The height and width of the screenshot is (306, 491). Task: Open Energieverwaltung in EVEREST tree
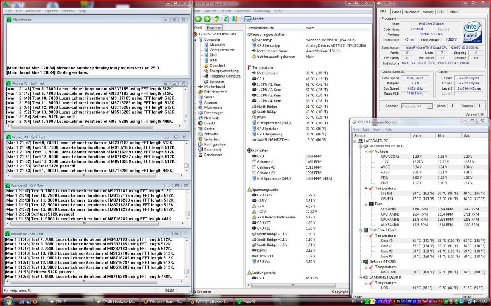tap(224, 71)
